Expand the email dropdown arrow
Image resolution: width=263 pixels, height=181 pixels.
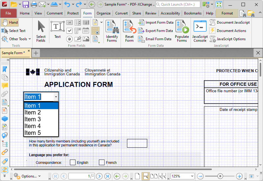pos(48,4)
